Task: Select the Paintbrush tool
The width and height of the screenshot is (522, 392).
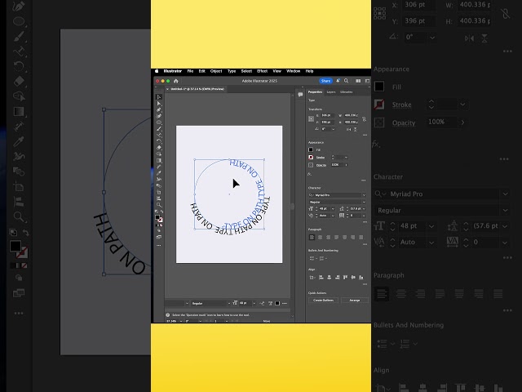Action: (159, 129)
